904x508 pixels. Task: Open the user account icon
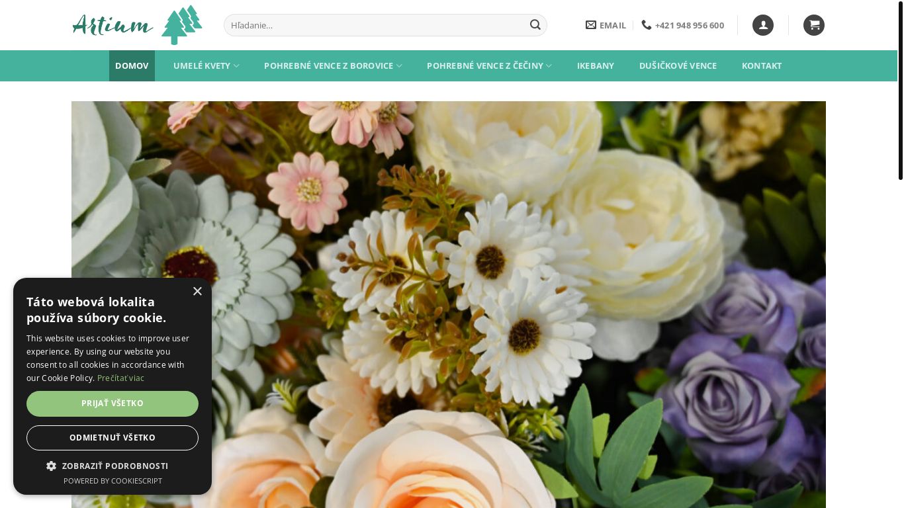pos(763,25)
